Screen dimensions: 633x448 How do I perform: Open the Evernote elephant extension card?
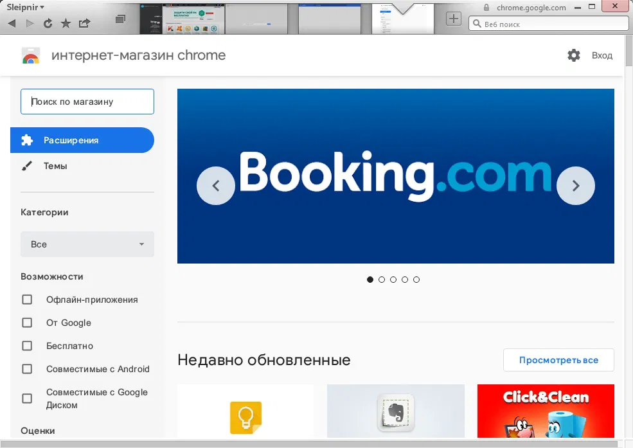(396, 411)
